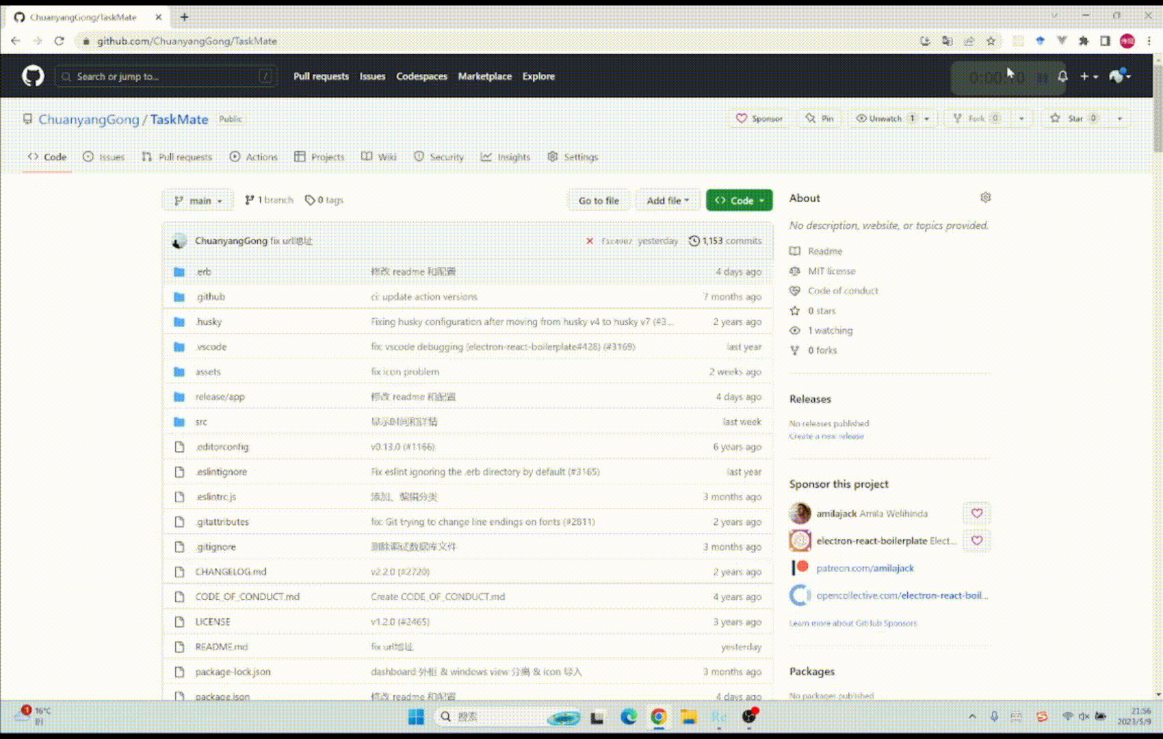Click the search or jump to field

tap(164, 76)
